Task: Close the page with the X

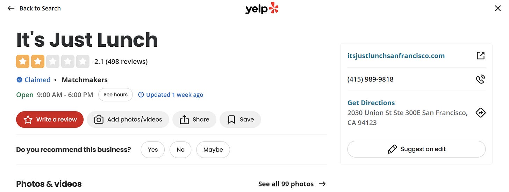Action: [x=498, y=8]
